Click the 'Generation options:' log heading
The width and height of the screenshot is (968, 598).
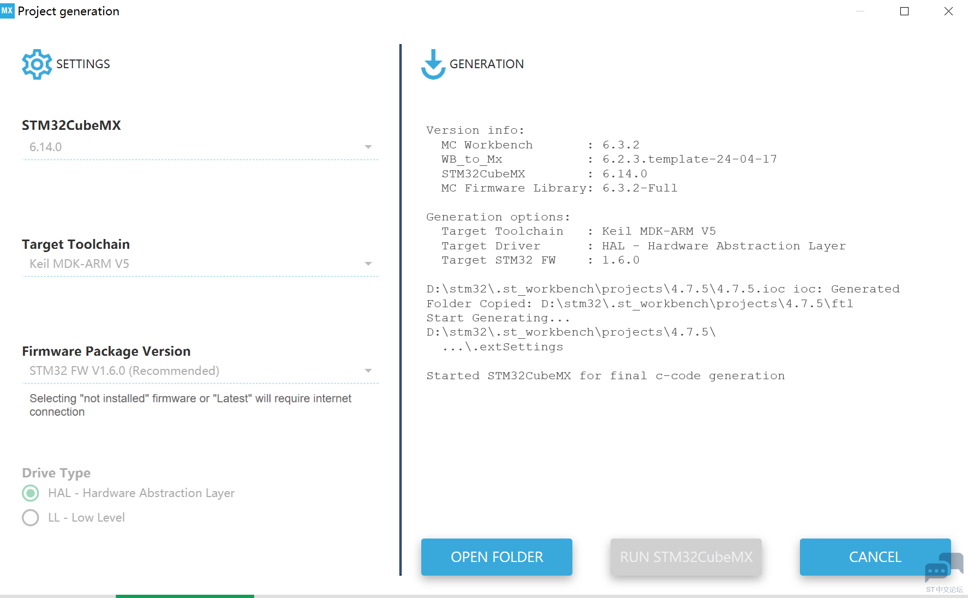tap(498, 217)
